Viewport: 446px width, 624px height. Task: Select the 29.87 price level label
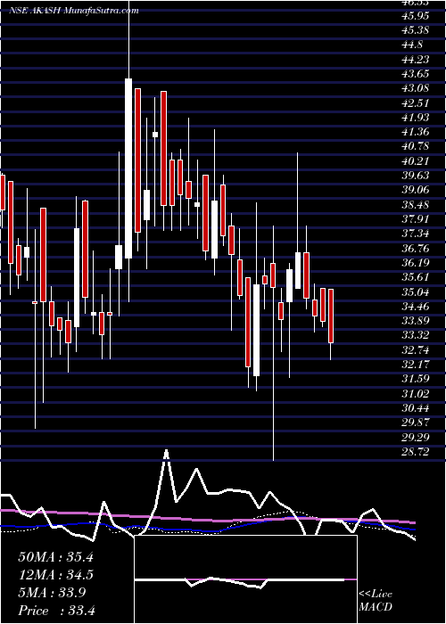coord(414,423)
